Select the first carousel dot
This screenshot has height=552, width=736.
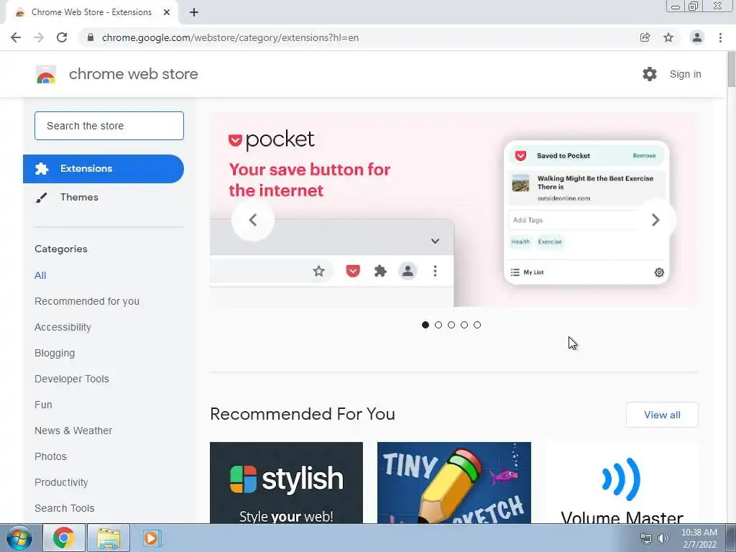(x=425, y=325)
